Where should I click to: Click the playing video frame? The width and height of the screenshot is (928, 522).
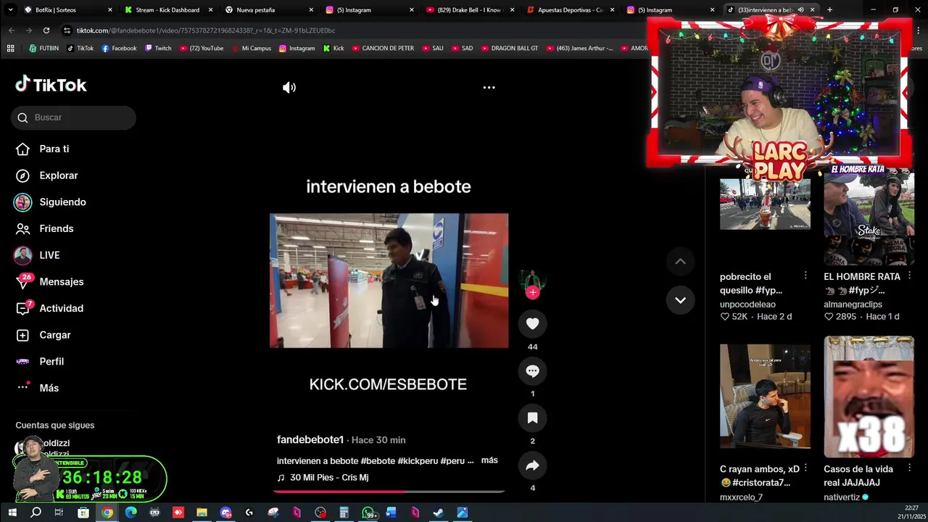(x=389, y=281)
